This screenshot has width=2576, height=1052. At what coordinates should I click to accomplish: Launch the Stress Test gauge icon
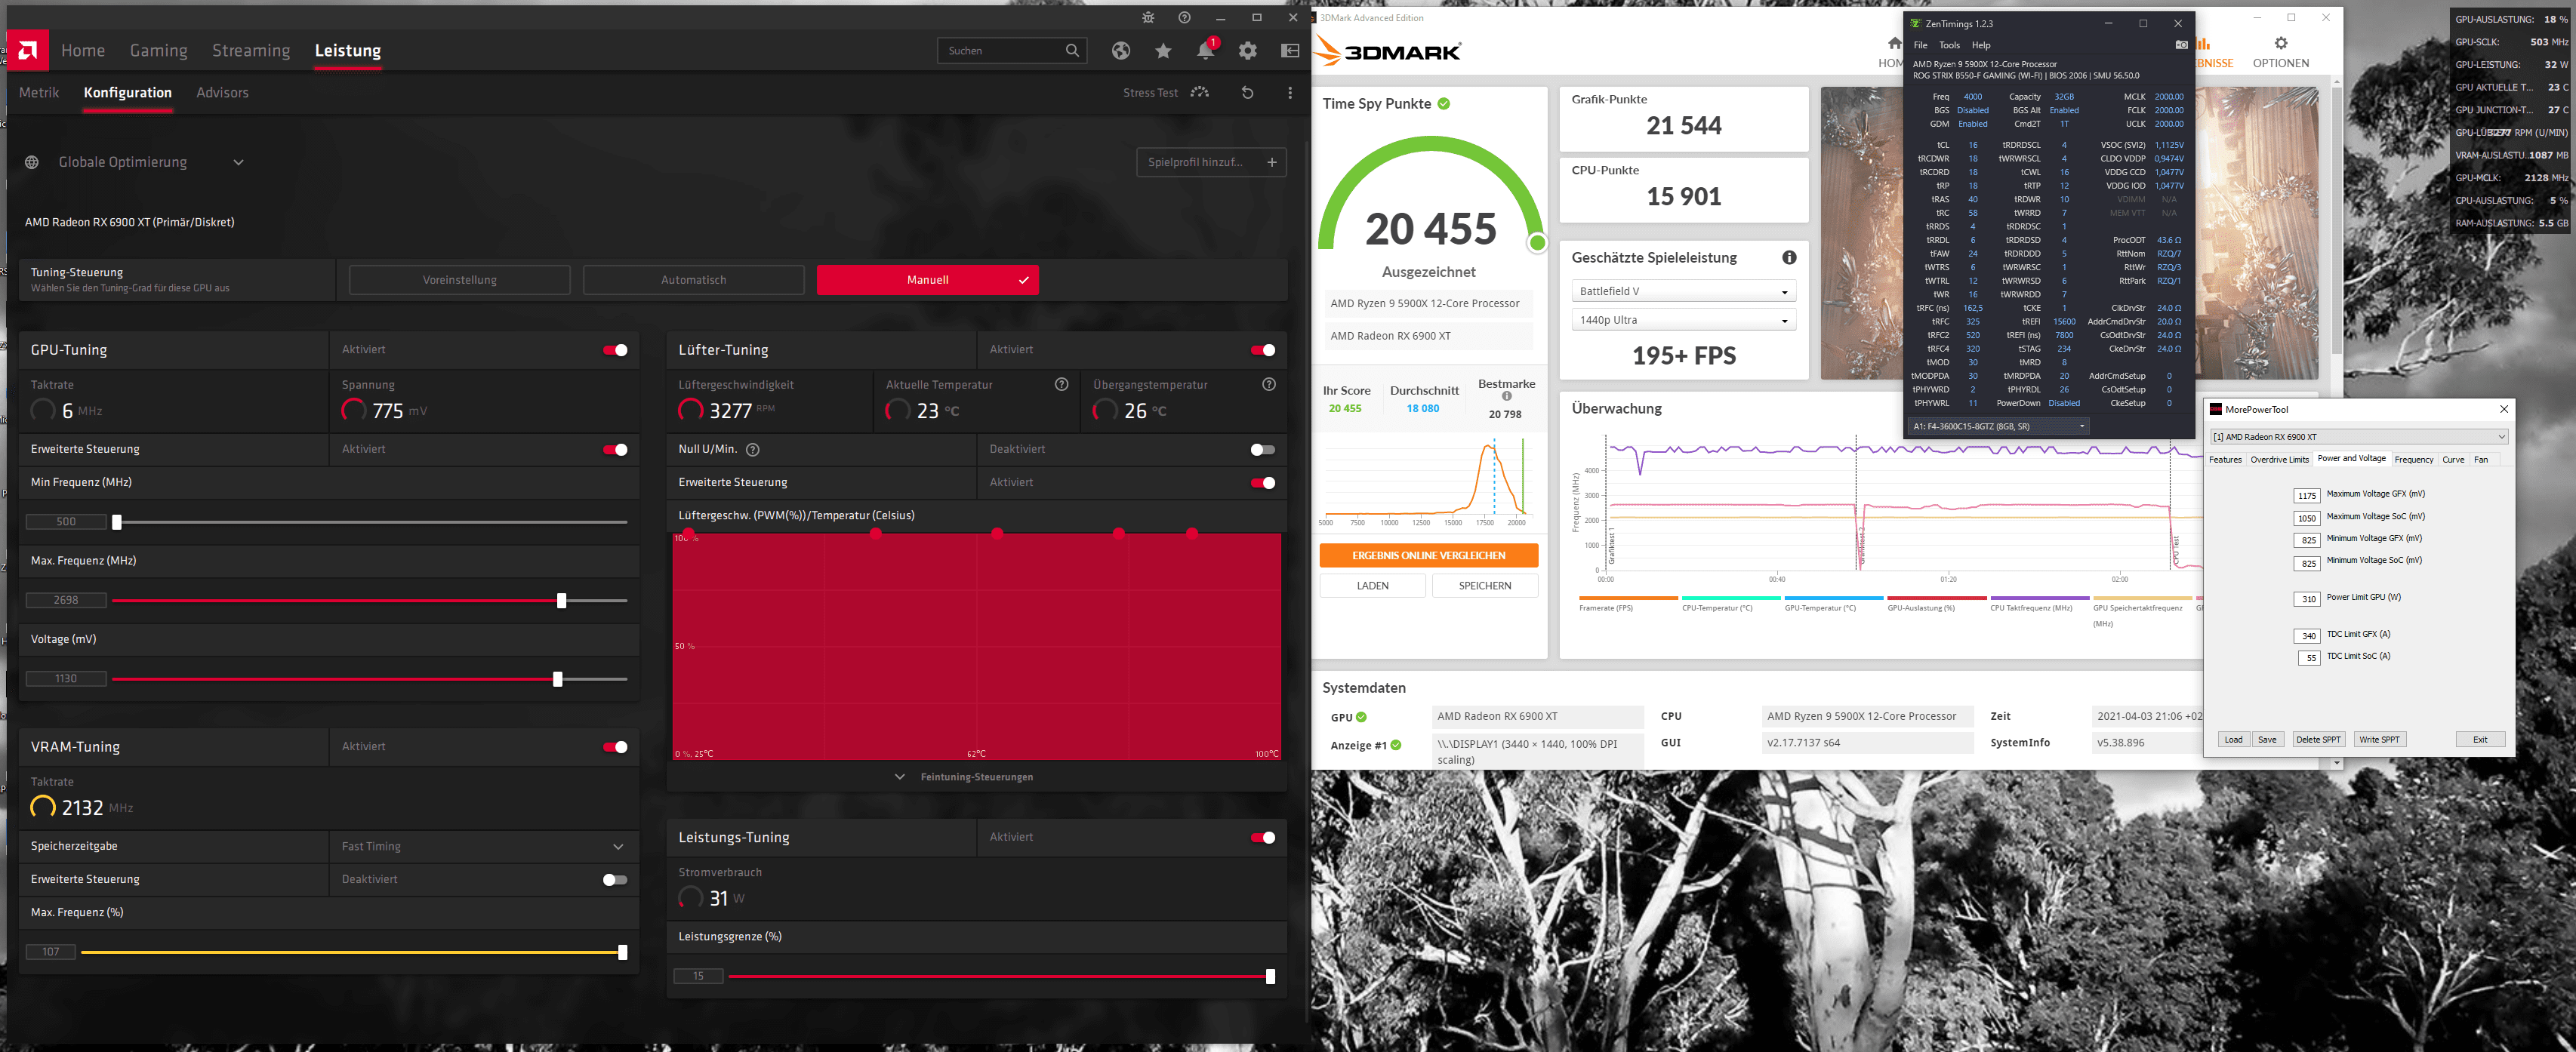point(1200,92)
